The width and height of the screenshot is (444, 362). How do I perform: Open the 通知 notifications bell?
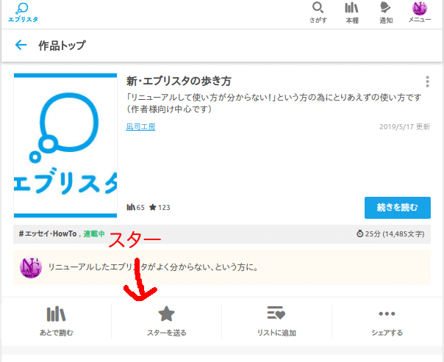point(386,12)
